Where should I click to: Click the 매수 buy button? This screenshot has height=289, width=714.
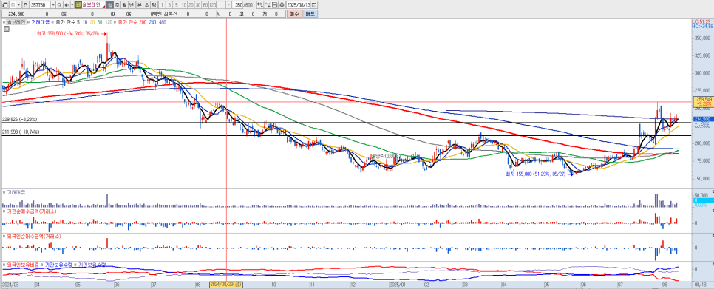[x=293, y=14]
